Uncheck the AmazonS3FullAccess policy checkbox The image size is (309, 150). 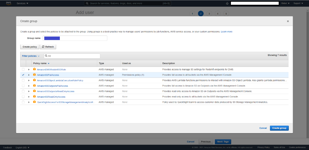(23, 75)
